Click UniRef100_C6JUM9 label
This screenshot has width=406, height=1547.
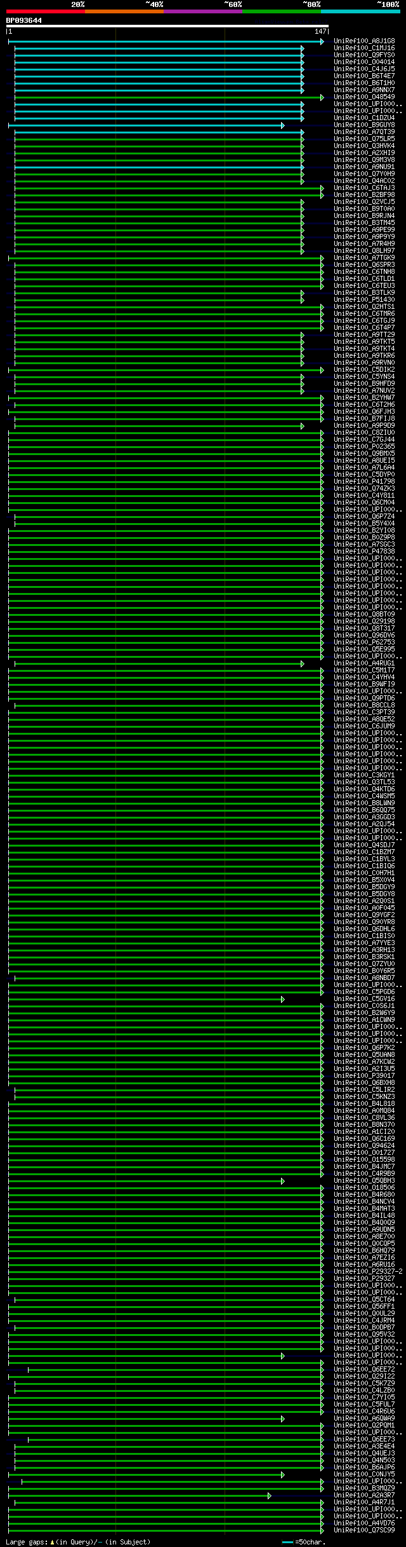click(x=364, y=726)
